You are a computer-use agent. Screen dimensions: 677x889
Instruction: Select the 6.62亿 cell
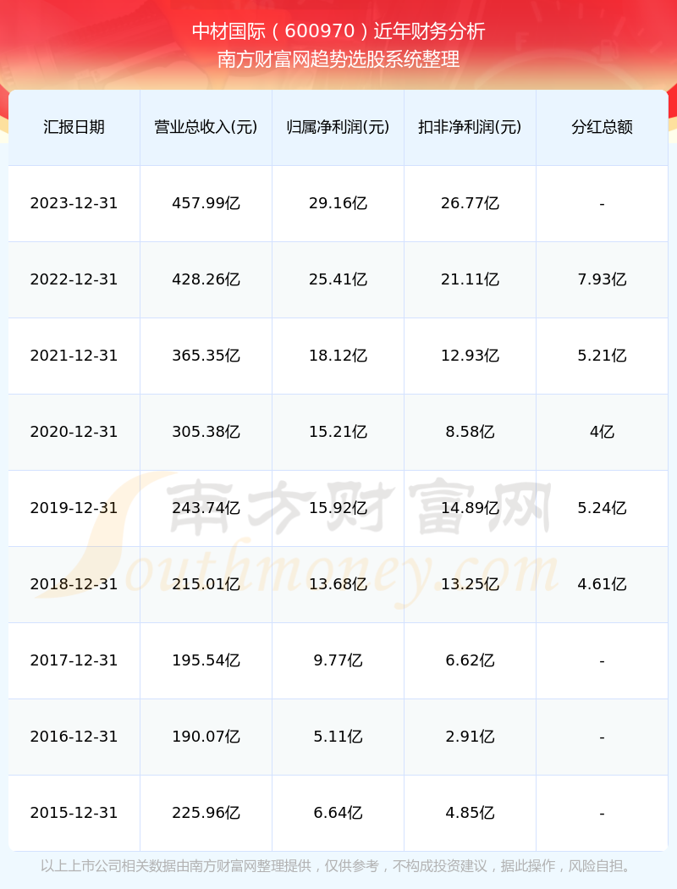coord(471,660)
